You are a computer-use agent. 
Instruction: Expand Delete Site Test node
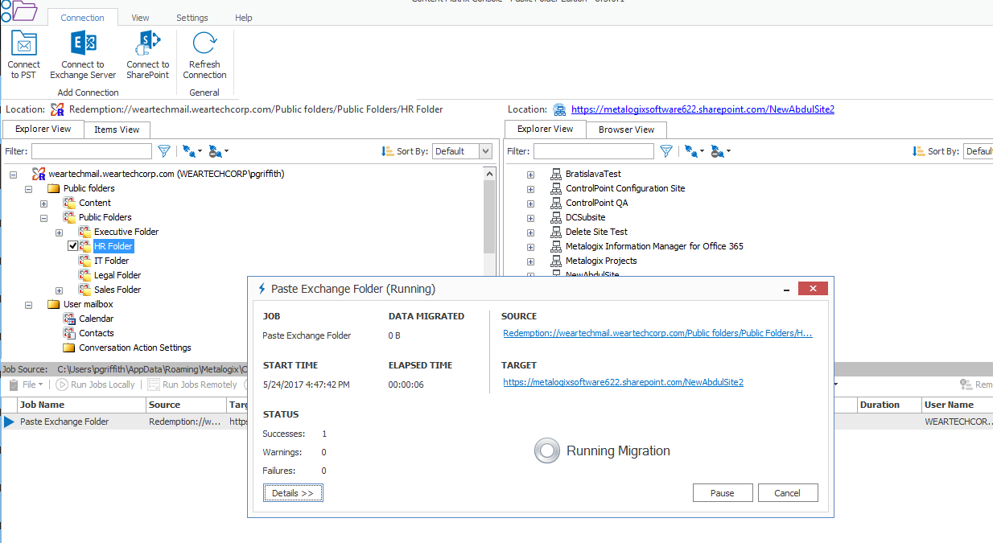click(531, 232)
